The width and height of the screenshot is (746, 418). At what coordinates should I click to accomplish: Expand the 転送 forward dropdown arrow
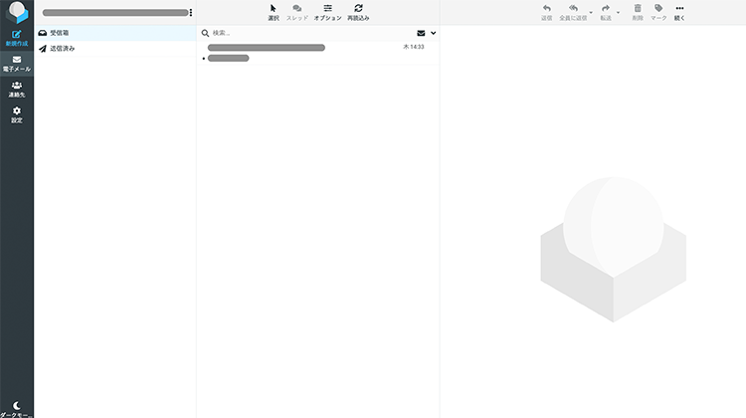(619, 13)
